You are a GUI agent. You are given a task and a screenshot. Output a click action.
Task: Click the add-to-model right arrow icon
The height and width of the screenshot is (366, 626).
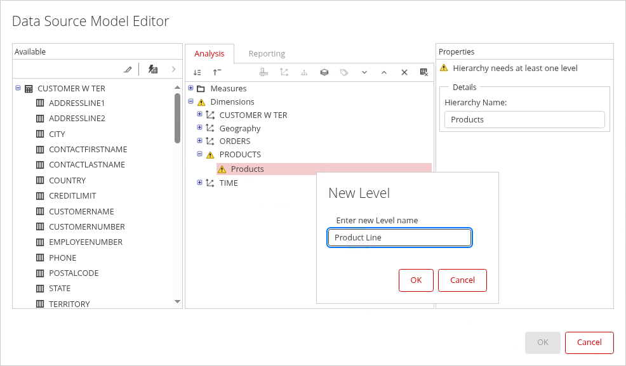[173, 69]
